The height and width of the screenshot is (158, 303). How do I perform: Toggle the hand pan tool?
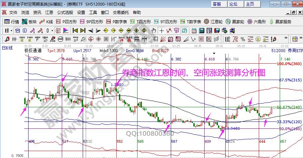tap(153, 31)
